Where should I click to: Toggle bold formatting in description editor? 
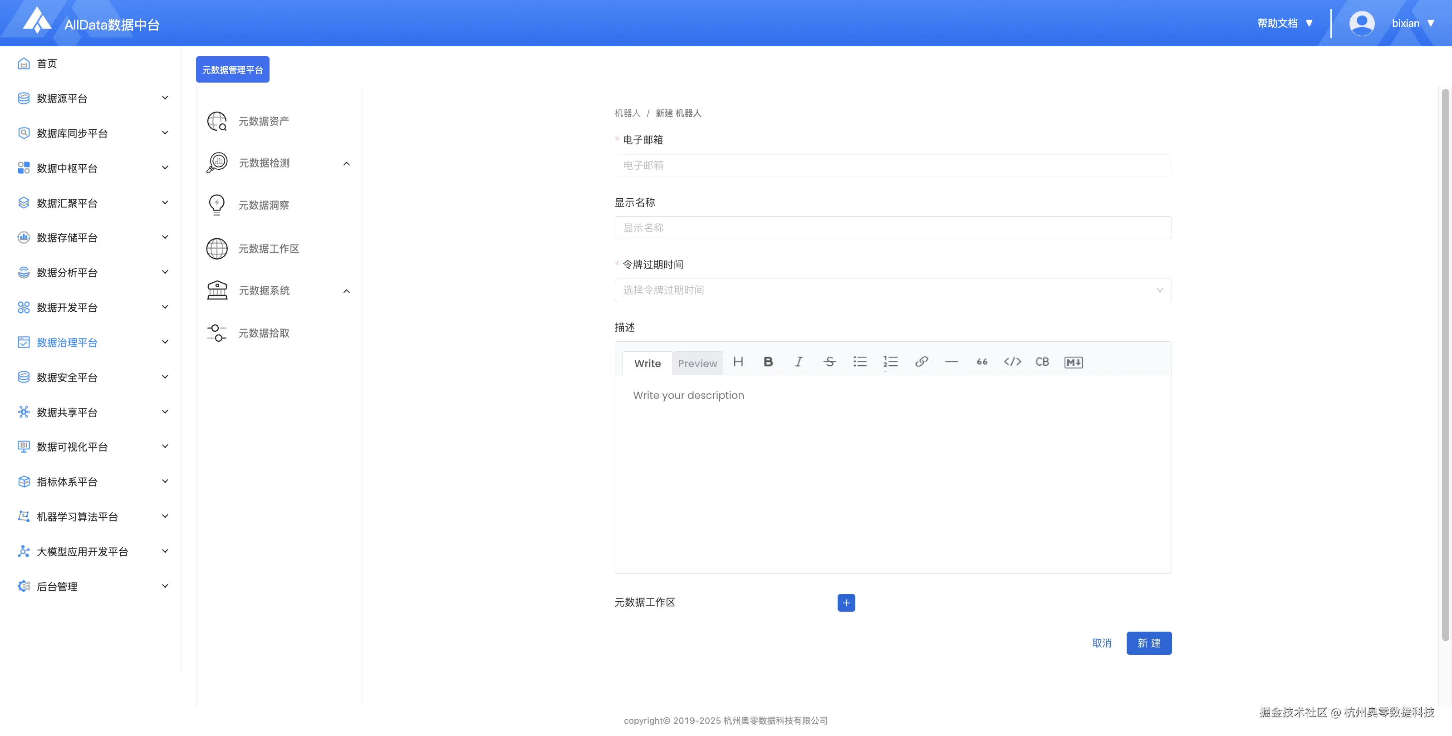768,362
